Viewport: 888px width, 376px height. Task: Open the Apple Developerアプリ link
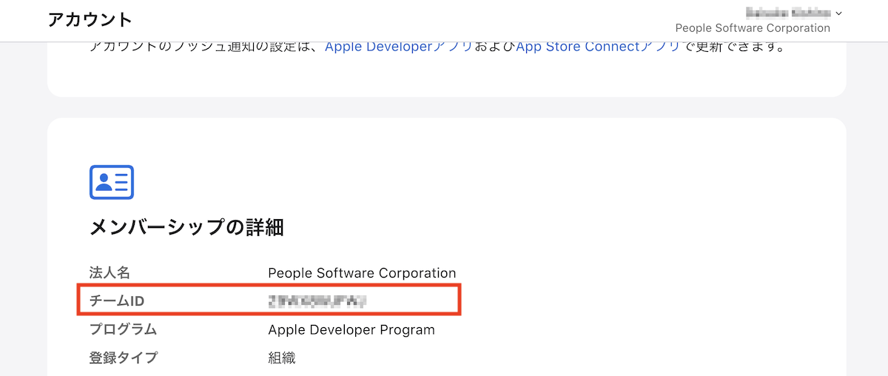pos(399,47)
